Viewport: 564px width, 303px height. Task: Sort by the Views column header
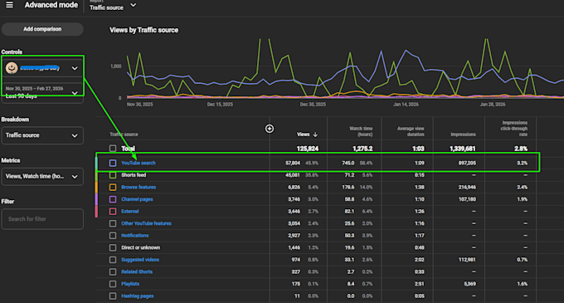[304, 134]
